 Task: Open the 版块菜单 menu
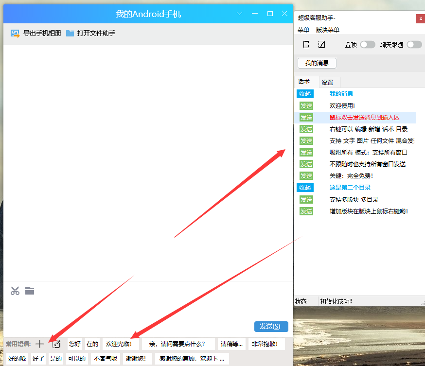328,30
